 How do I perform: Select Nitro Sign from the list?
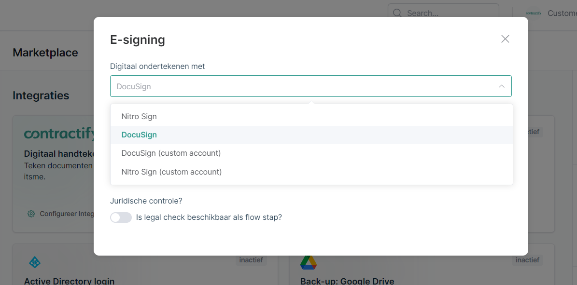(139, 116)
